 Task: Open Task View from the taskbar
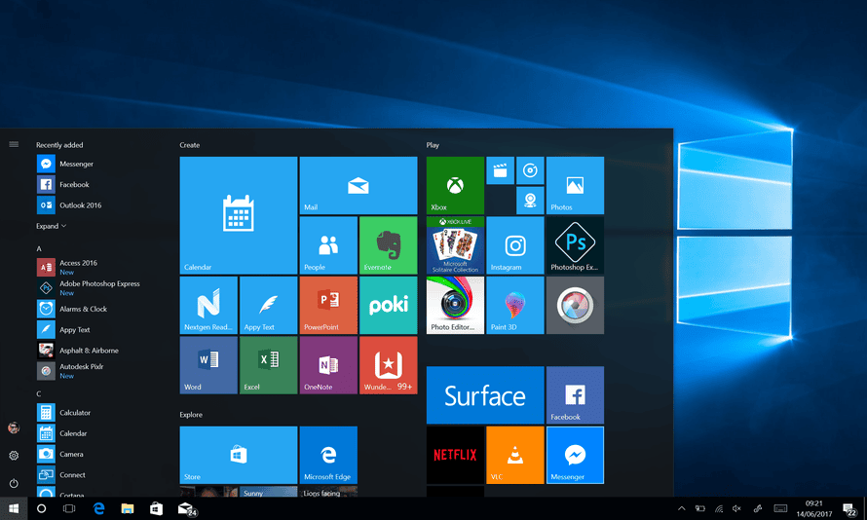[x=69, y=508]
